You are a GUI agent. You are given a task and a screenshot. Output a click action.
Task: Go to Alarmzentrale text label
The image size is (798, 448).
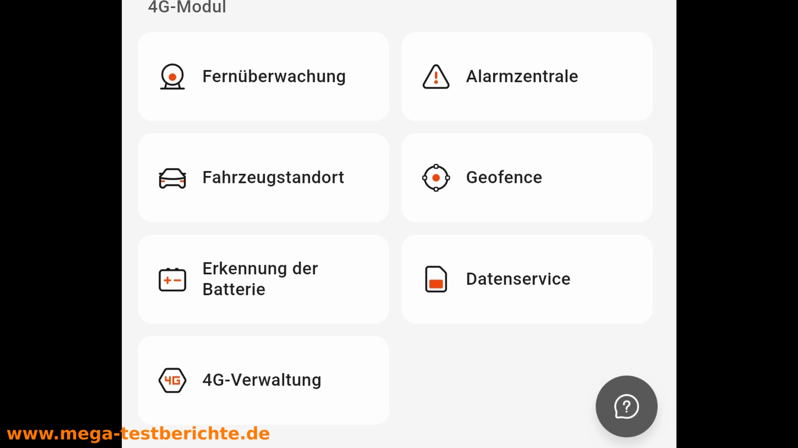point(522,77)
